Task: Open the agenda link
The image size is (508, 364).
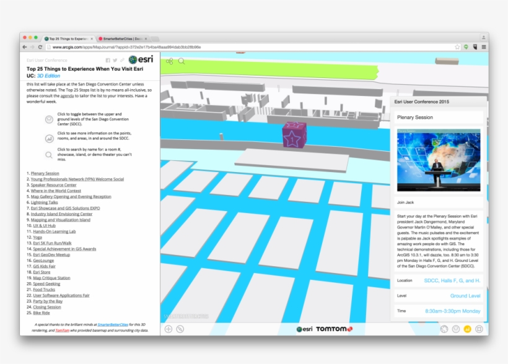Action: coord(67,96)
